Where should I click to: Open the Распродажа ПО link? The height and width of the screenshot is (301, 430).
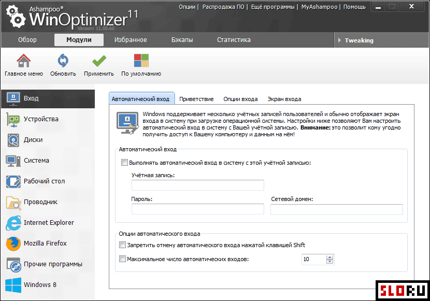tap(223, 7)
